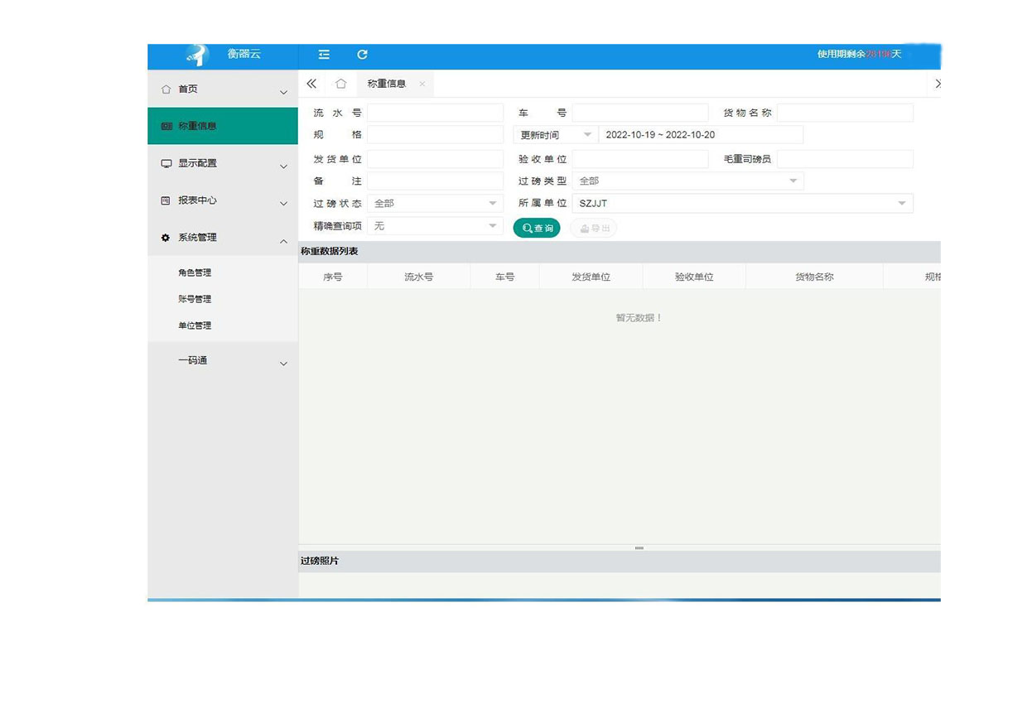Open 显示配置 sidebar menu
This screenshot has height=704, width=1013.
[223, 163]
